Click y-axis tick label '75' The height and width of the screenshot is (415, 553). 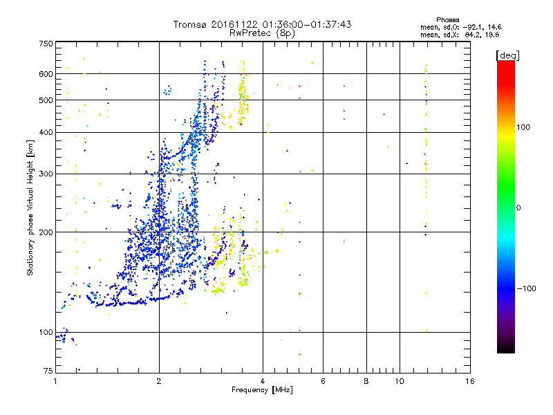(48, 371)
